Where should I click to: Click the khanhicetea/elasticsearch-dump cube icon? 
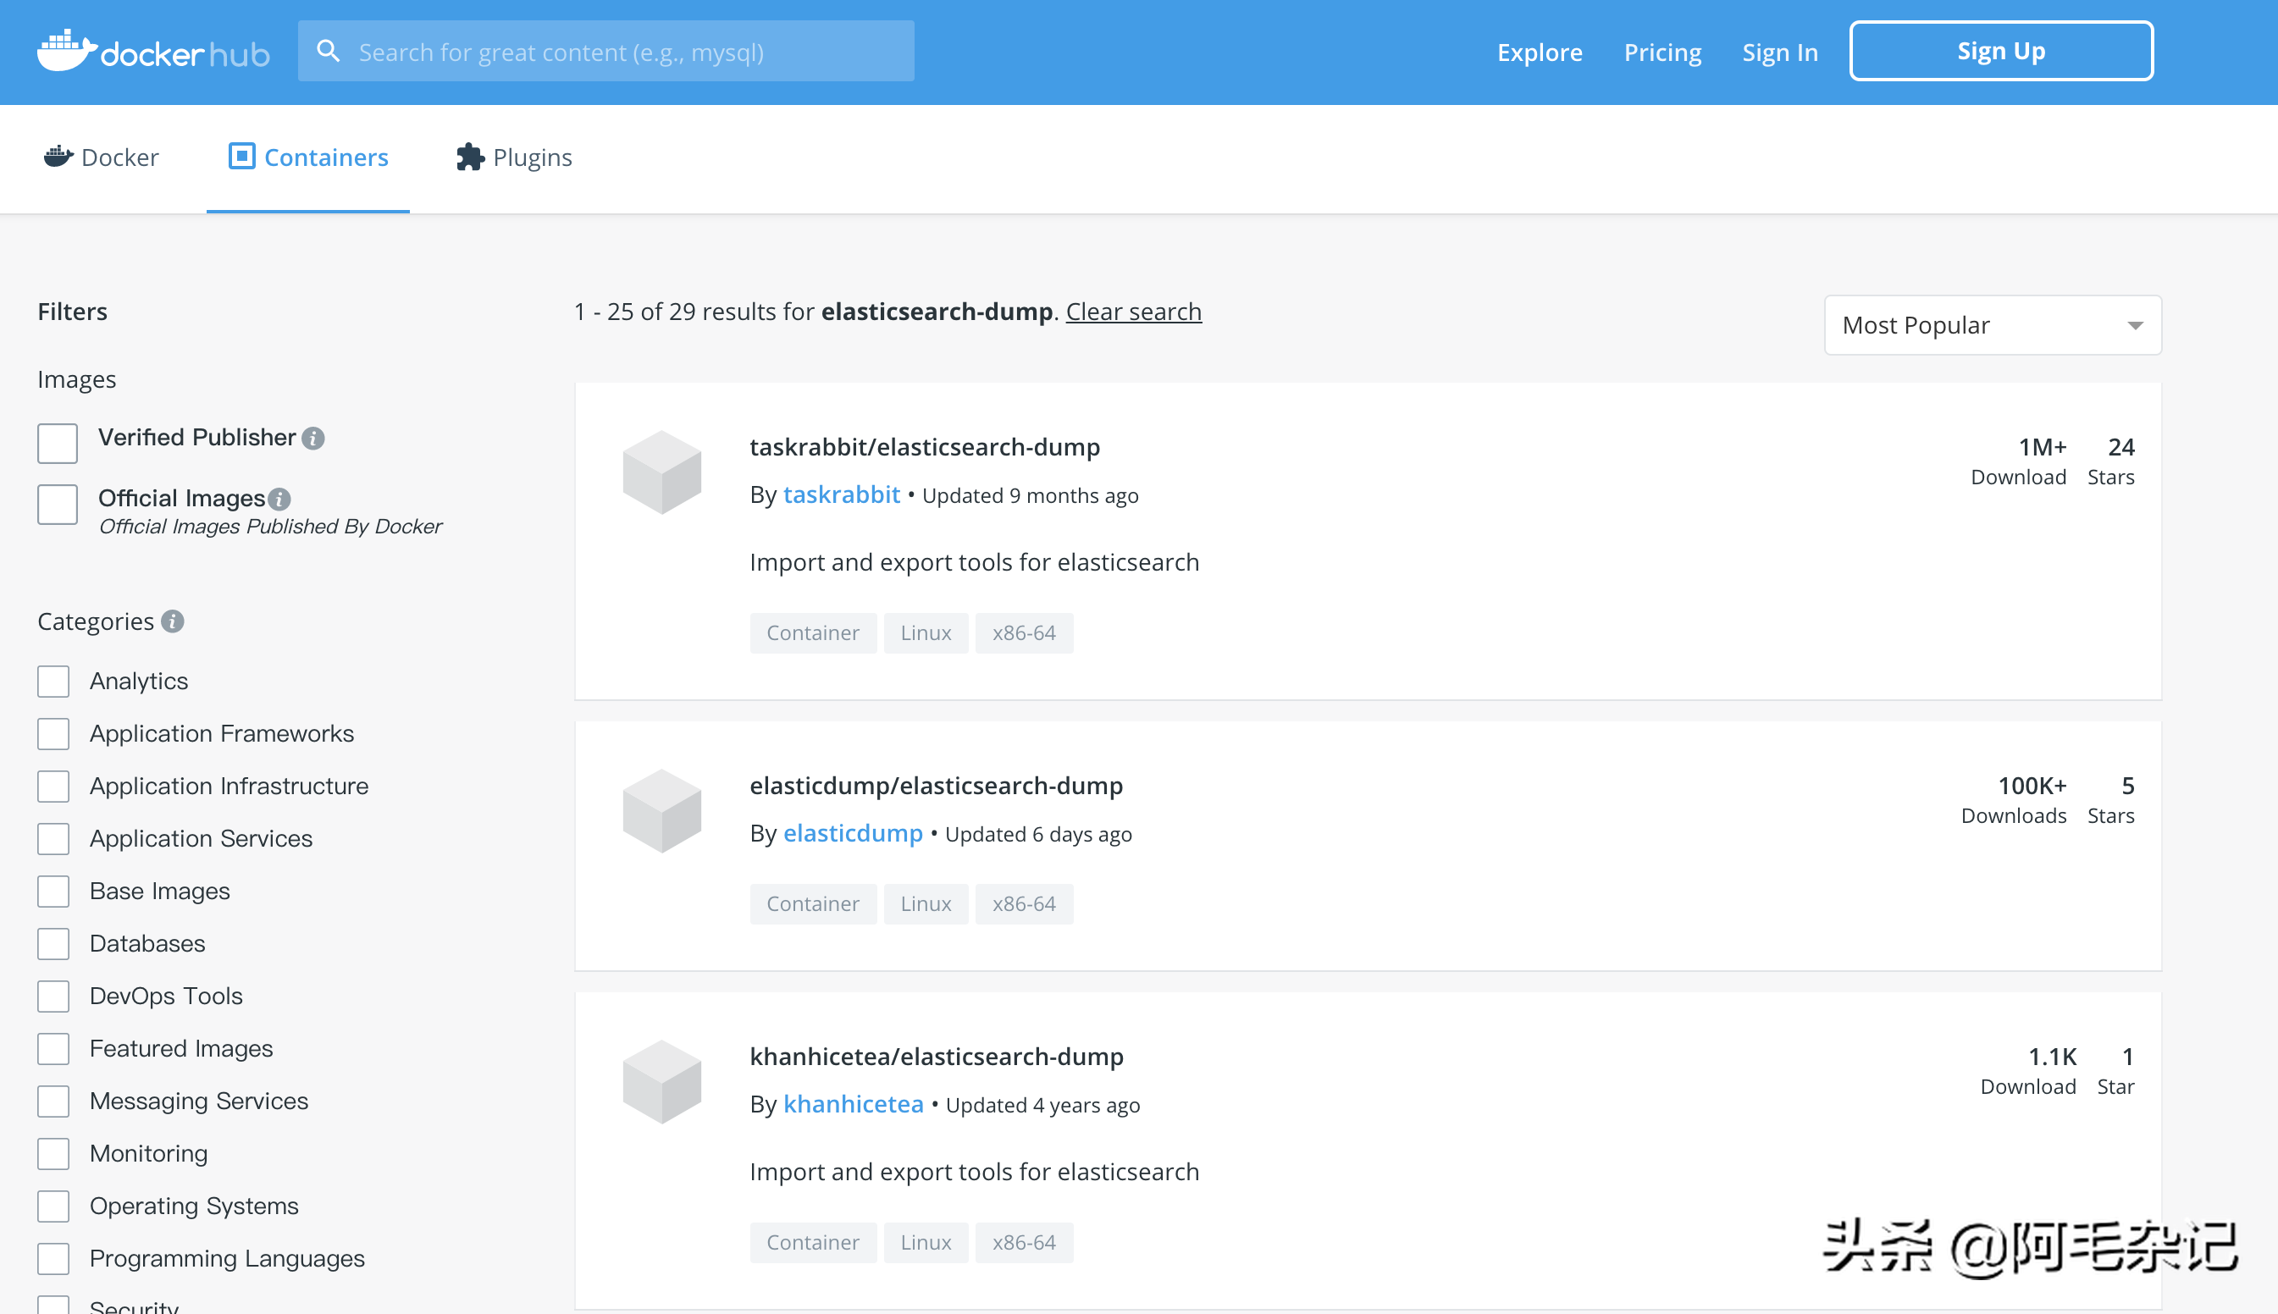[x=661, y=1081]
